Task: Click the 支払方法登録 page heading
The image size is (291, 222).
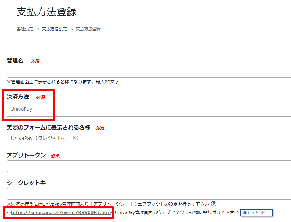Action: click(47, 12)
